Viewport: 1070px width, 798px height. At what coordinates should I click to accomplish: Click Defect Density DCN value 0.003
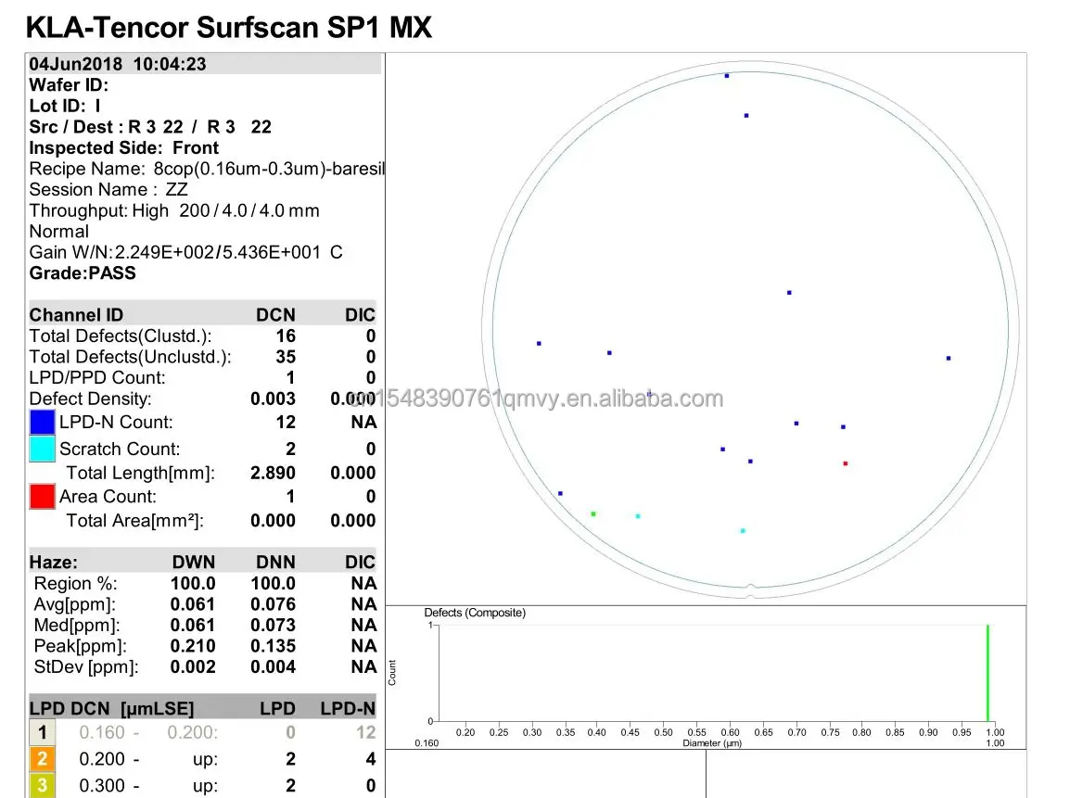(273, 399)
